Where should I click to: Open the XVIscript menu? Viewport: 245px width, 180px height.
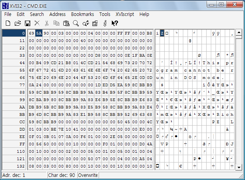point(125,14)
